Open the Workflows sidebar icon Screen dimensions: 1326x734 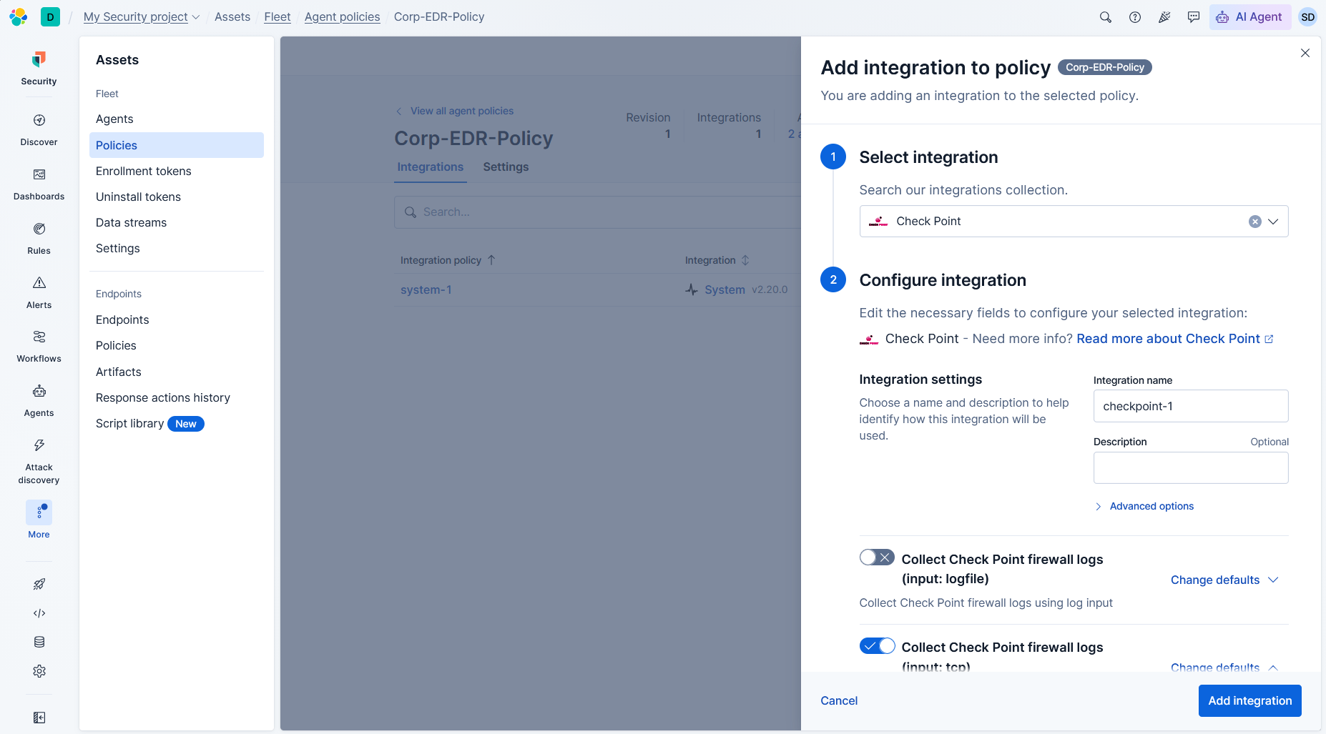tap(39, 346)
